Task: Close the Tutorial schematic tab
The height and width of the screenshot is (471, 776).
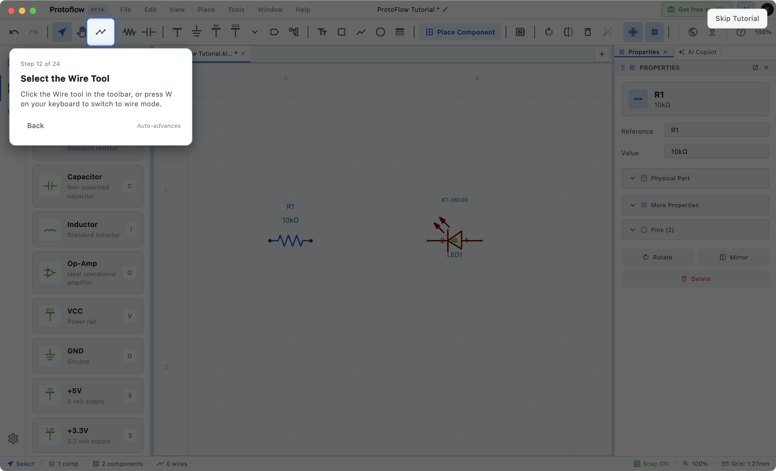Action: [243, 54]
